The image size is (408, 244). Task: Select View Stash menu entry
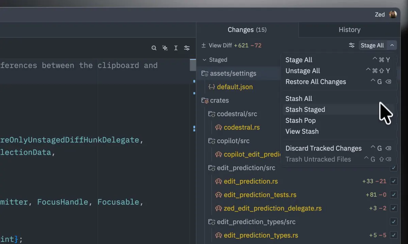coord(339,131)
